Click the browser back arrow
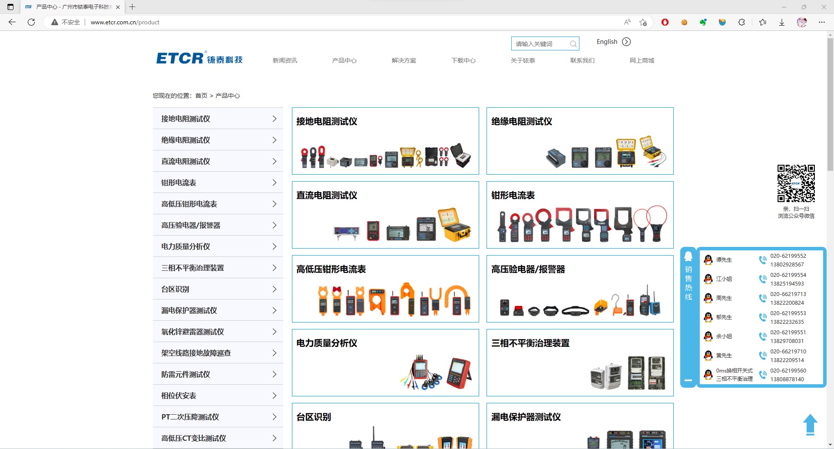Image resolution: width=834 pixels, height=449 pixels. 12,22
